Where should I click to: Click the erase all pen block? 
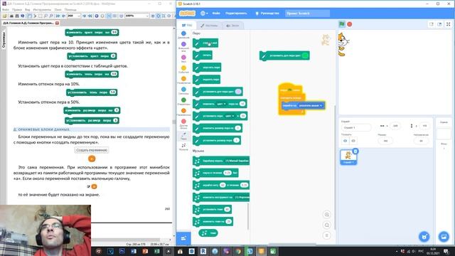coord(205,43)
